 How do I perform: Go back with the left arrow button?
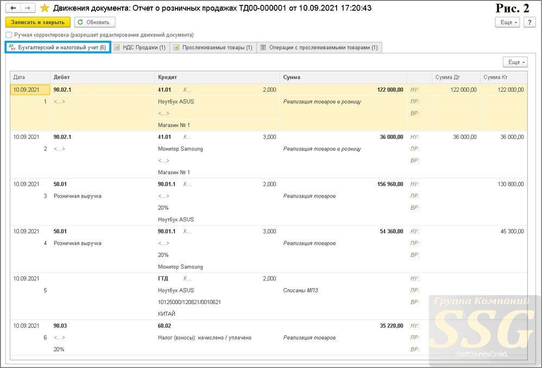tap(13, 8)
